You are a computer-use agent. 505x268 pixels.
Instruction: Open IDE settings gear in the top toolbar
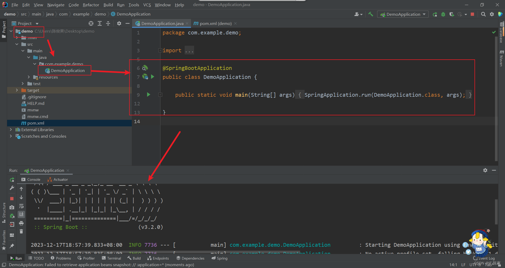pos(492,14)
